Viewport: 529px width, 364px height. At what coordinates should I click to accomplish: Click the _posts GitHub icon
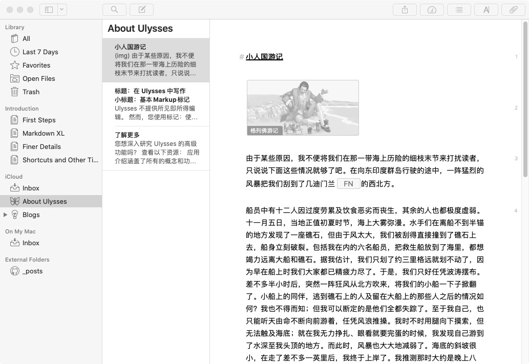[14, 271]
